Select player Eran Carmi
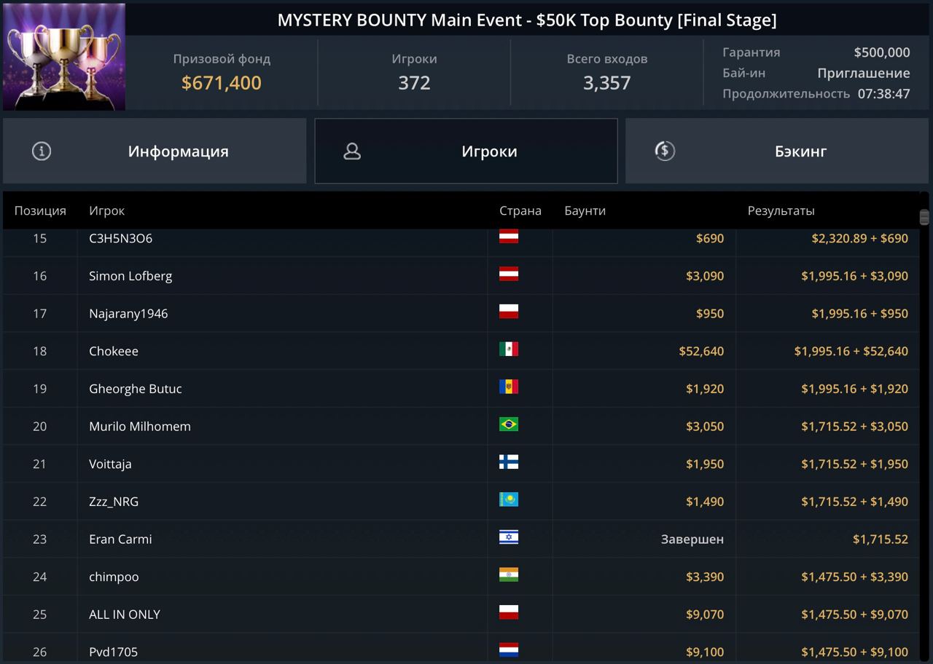This screenshot has height=664, width=933. point(120,539)
